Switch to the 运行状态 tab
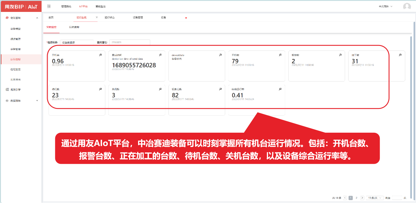The image size is (416, 203). pos(110,17)
